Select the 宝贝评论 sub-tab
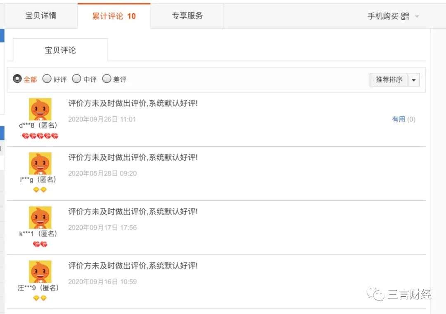 pyautogui.click(x=60, y=50)
